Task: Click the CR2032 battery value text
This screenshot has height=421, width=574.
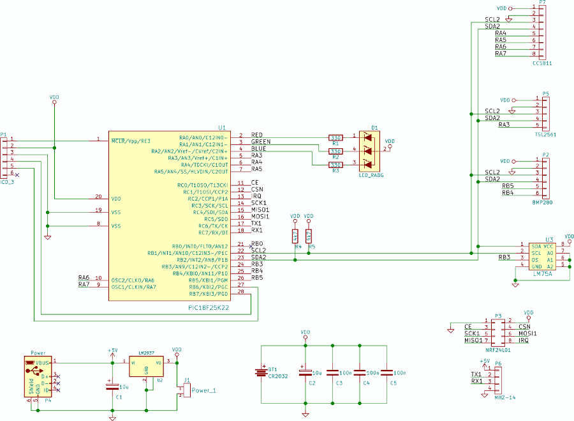Action: 278,376
